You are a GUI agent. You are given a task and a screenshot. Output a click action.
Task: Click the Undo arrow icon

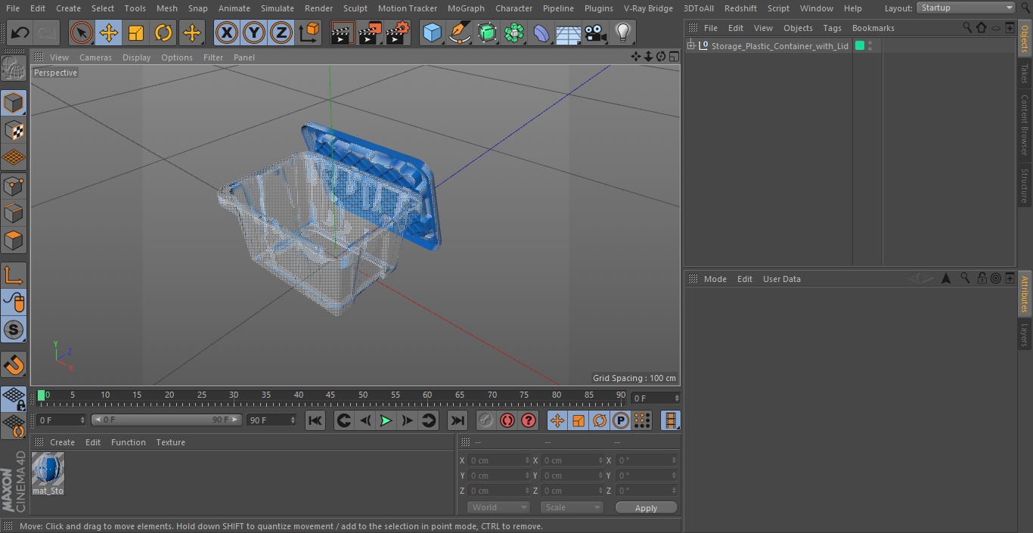pos(20,33)
